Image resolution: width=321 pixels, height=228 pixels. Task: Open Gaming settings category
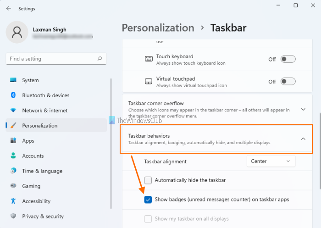[56, 186]
